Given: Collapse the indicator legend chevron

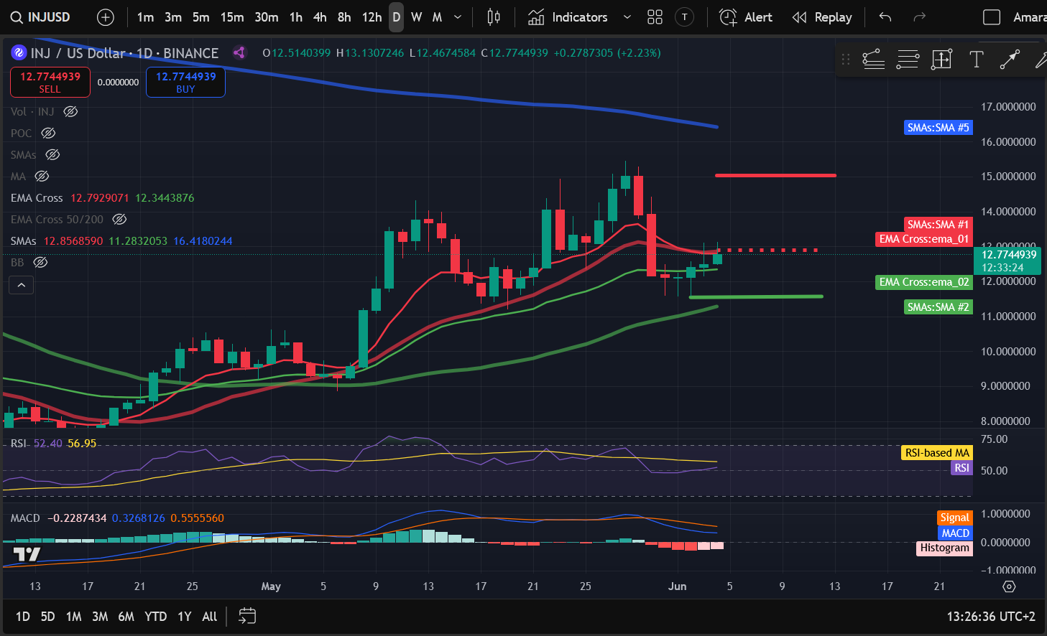Looking at the screenshot, I should (x=22, y=286).
